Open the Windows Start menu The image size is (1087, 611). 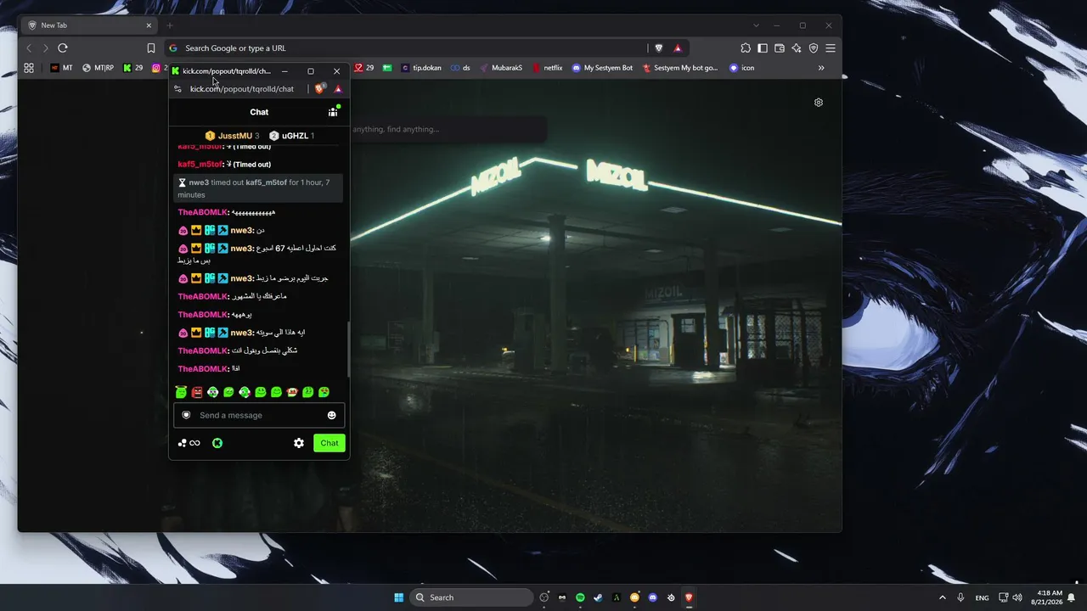(x=398, y=597)
